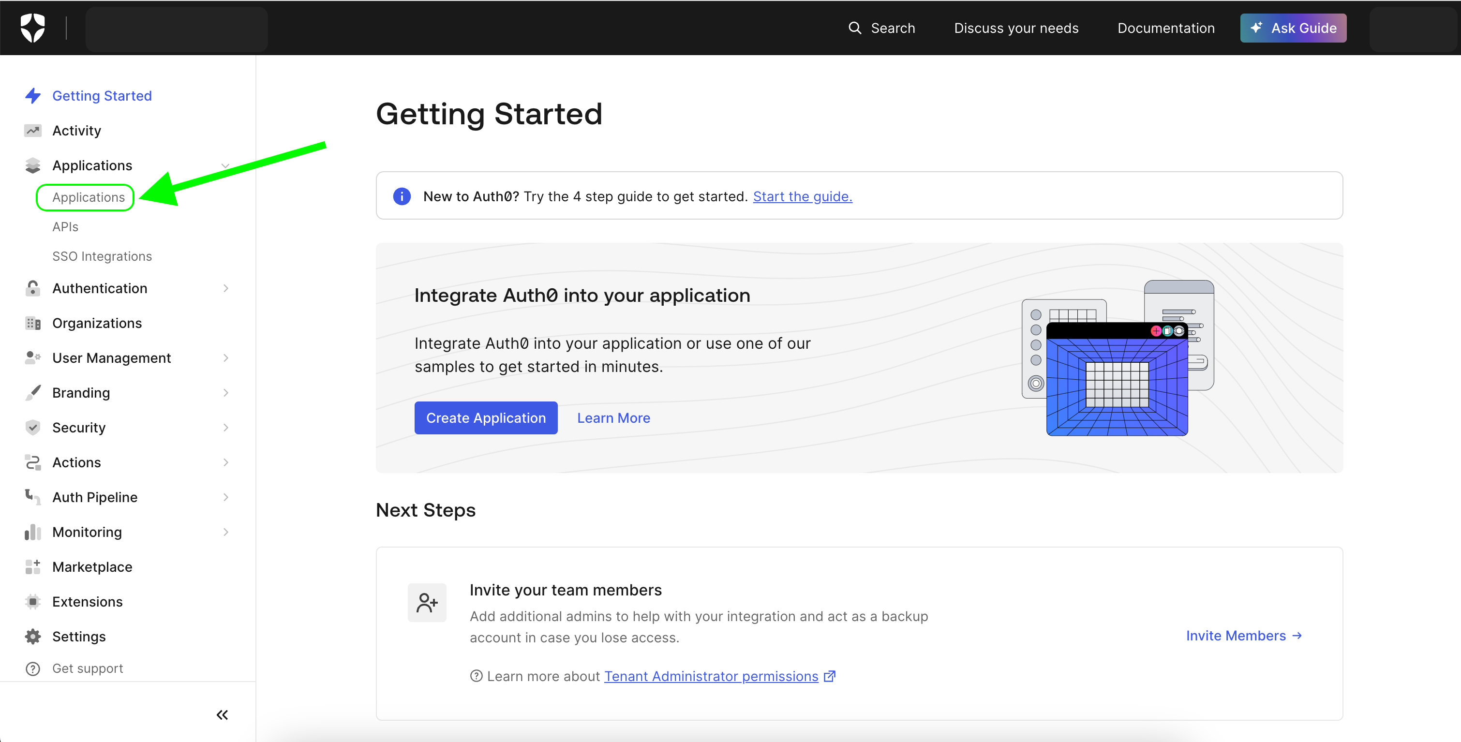
Task: Click the Getting Started lightning icon
Action: click(33, 96)
